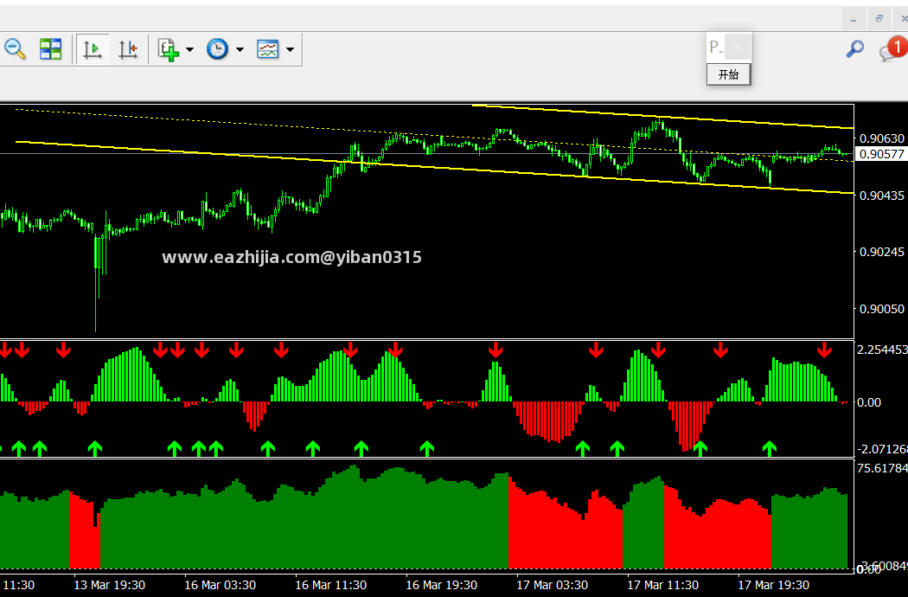Click the 开始 button
908x597 pixels.
pyautogui.click(x=728, y=74)
